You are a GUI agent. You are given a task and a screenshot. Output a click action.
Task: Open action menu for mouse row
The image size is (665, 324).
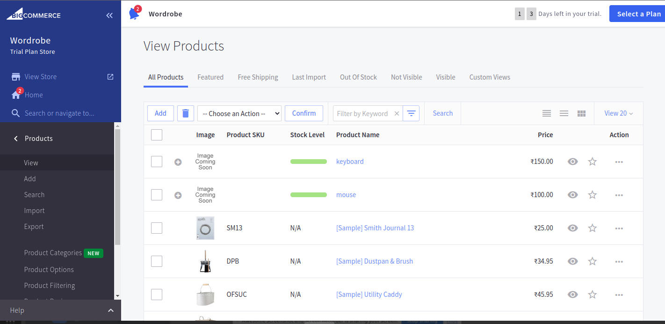tap(619, 195)
